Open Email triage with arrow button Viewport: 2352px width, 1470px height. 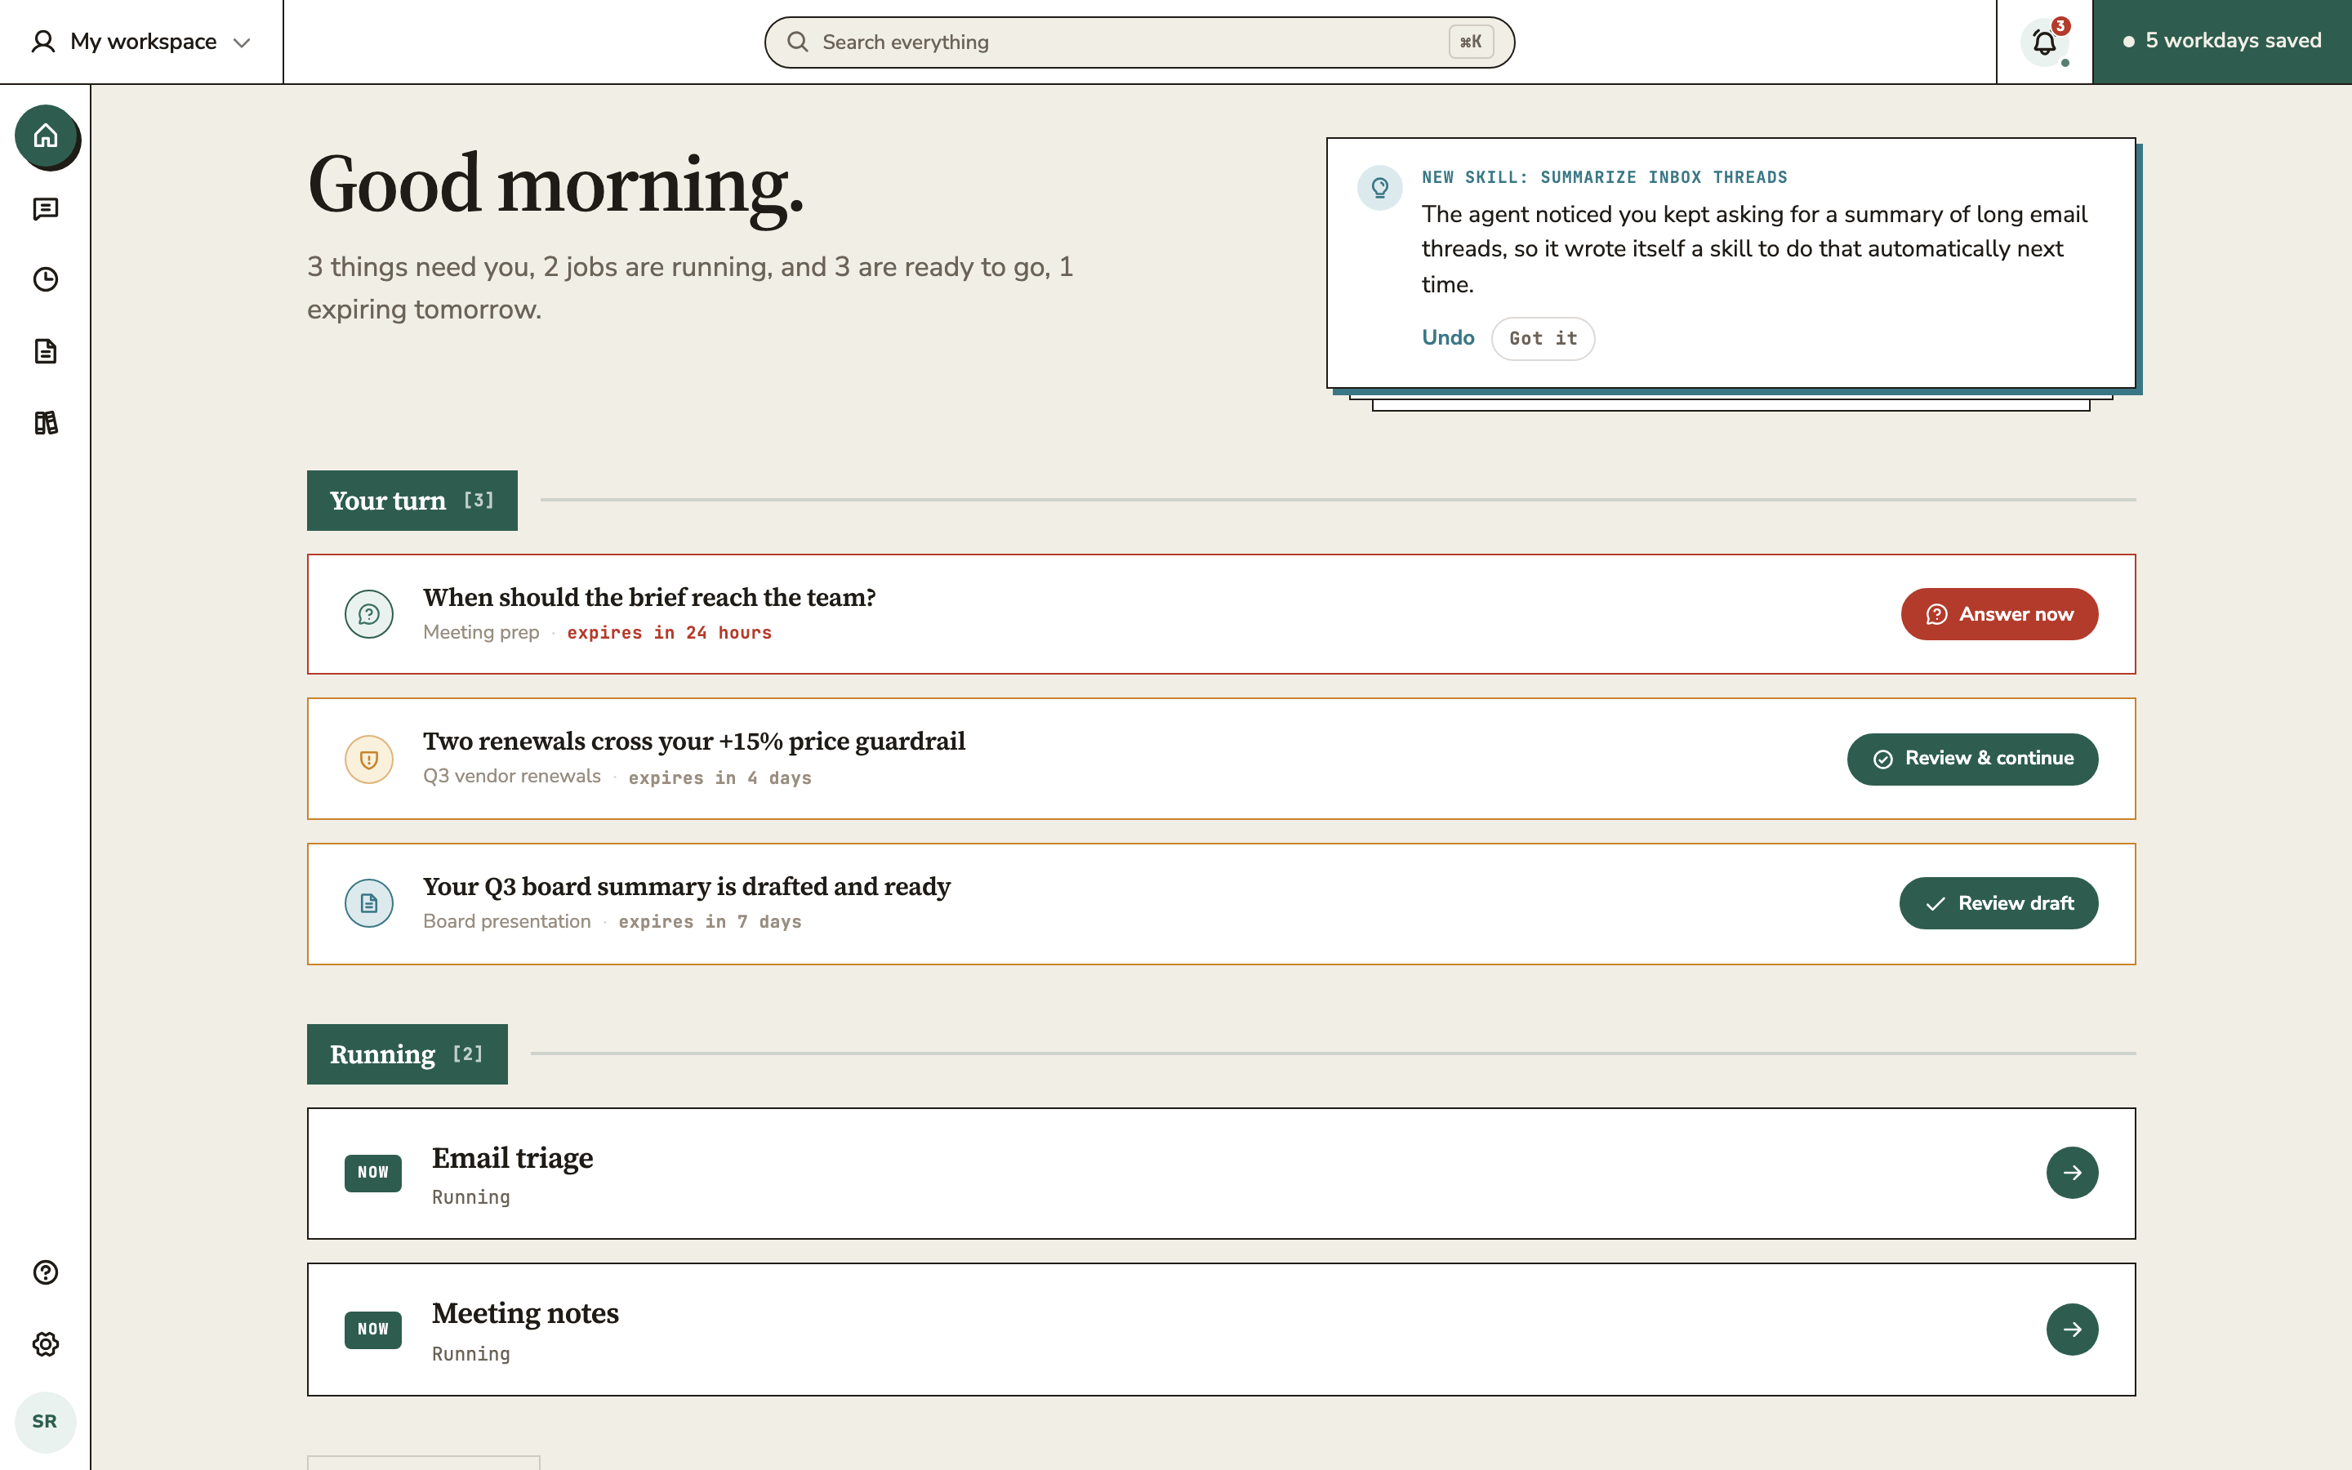pyautogui.click(x=2072, y=1173)
